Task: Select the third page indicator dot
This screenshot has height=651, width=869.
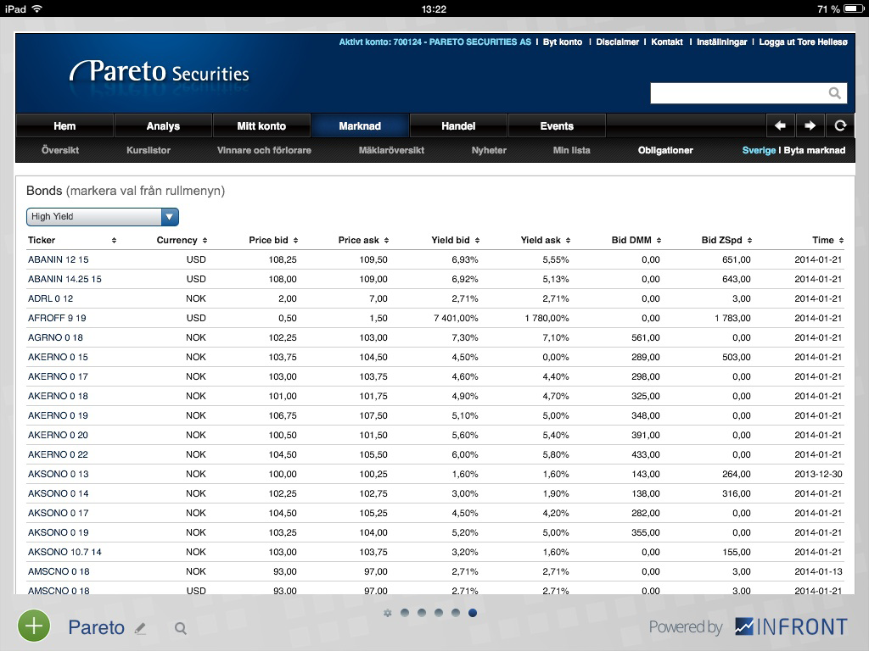Action: click(x=439, y=613)
